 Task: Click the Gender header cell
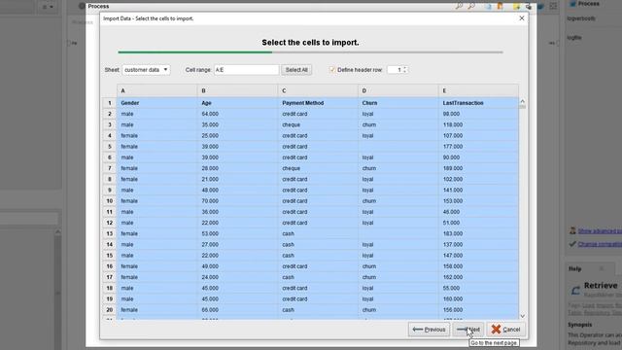[x=157, y=103]
